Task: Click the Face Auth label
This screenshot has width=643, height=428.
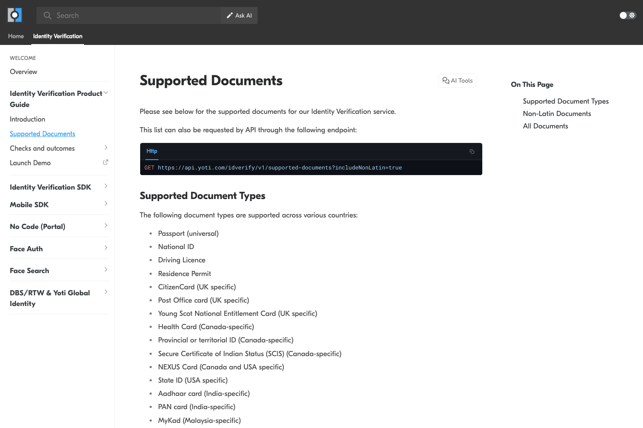Action: click(26, 249)
